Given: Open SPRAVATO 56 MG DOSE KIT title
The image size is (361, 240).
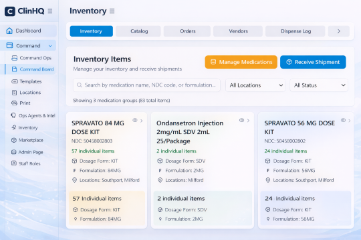Looking at the screenshot, I should (299, 127).
